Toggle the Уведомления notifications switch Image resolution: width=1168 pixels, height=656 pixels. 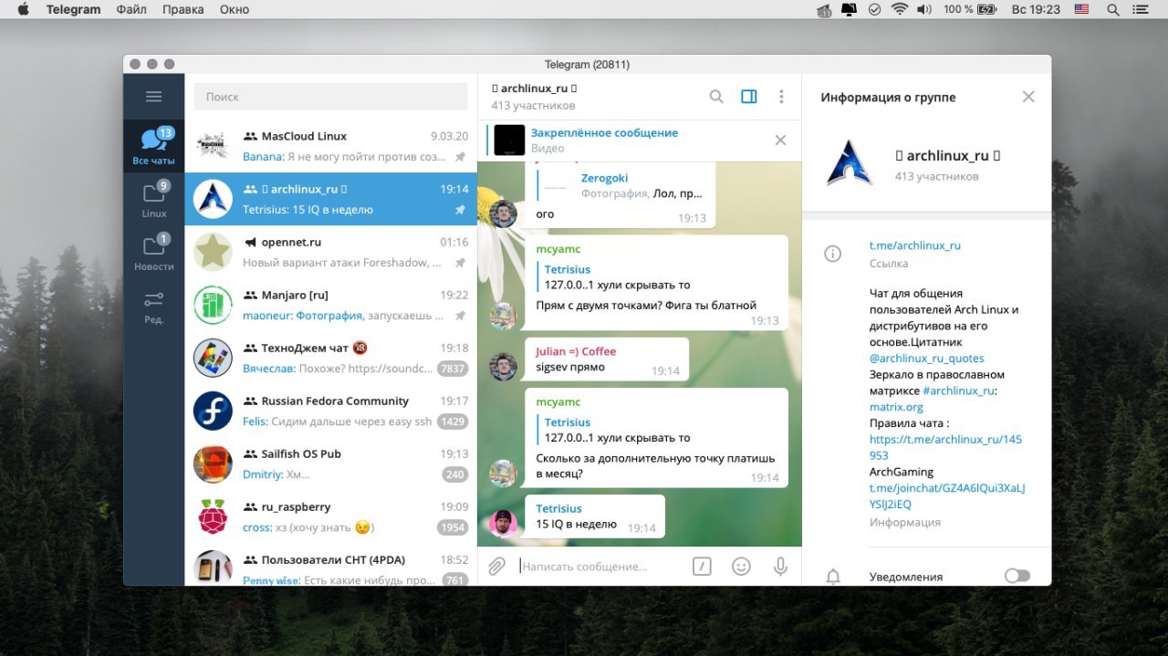click(x=1017, y=576)
